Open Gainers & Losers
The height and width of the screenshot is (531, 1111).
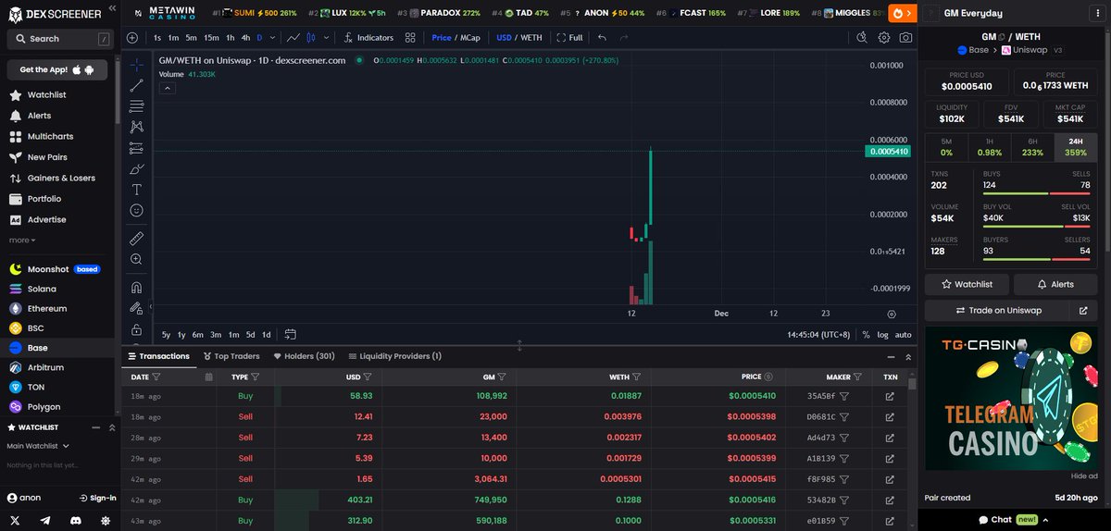click(x=60, y=178)
